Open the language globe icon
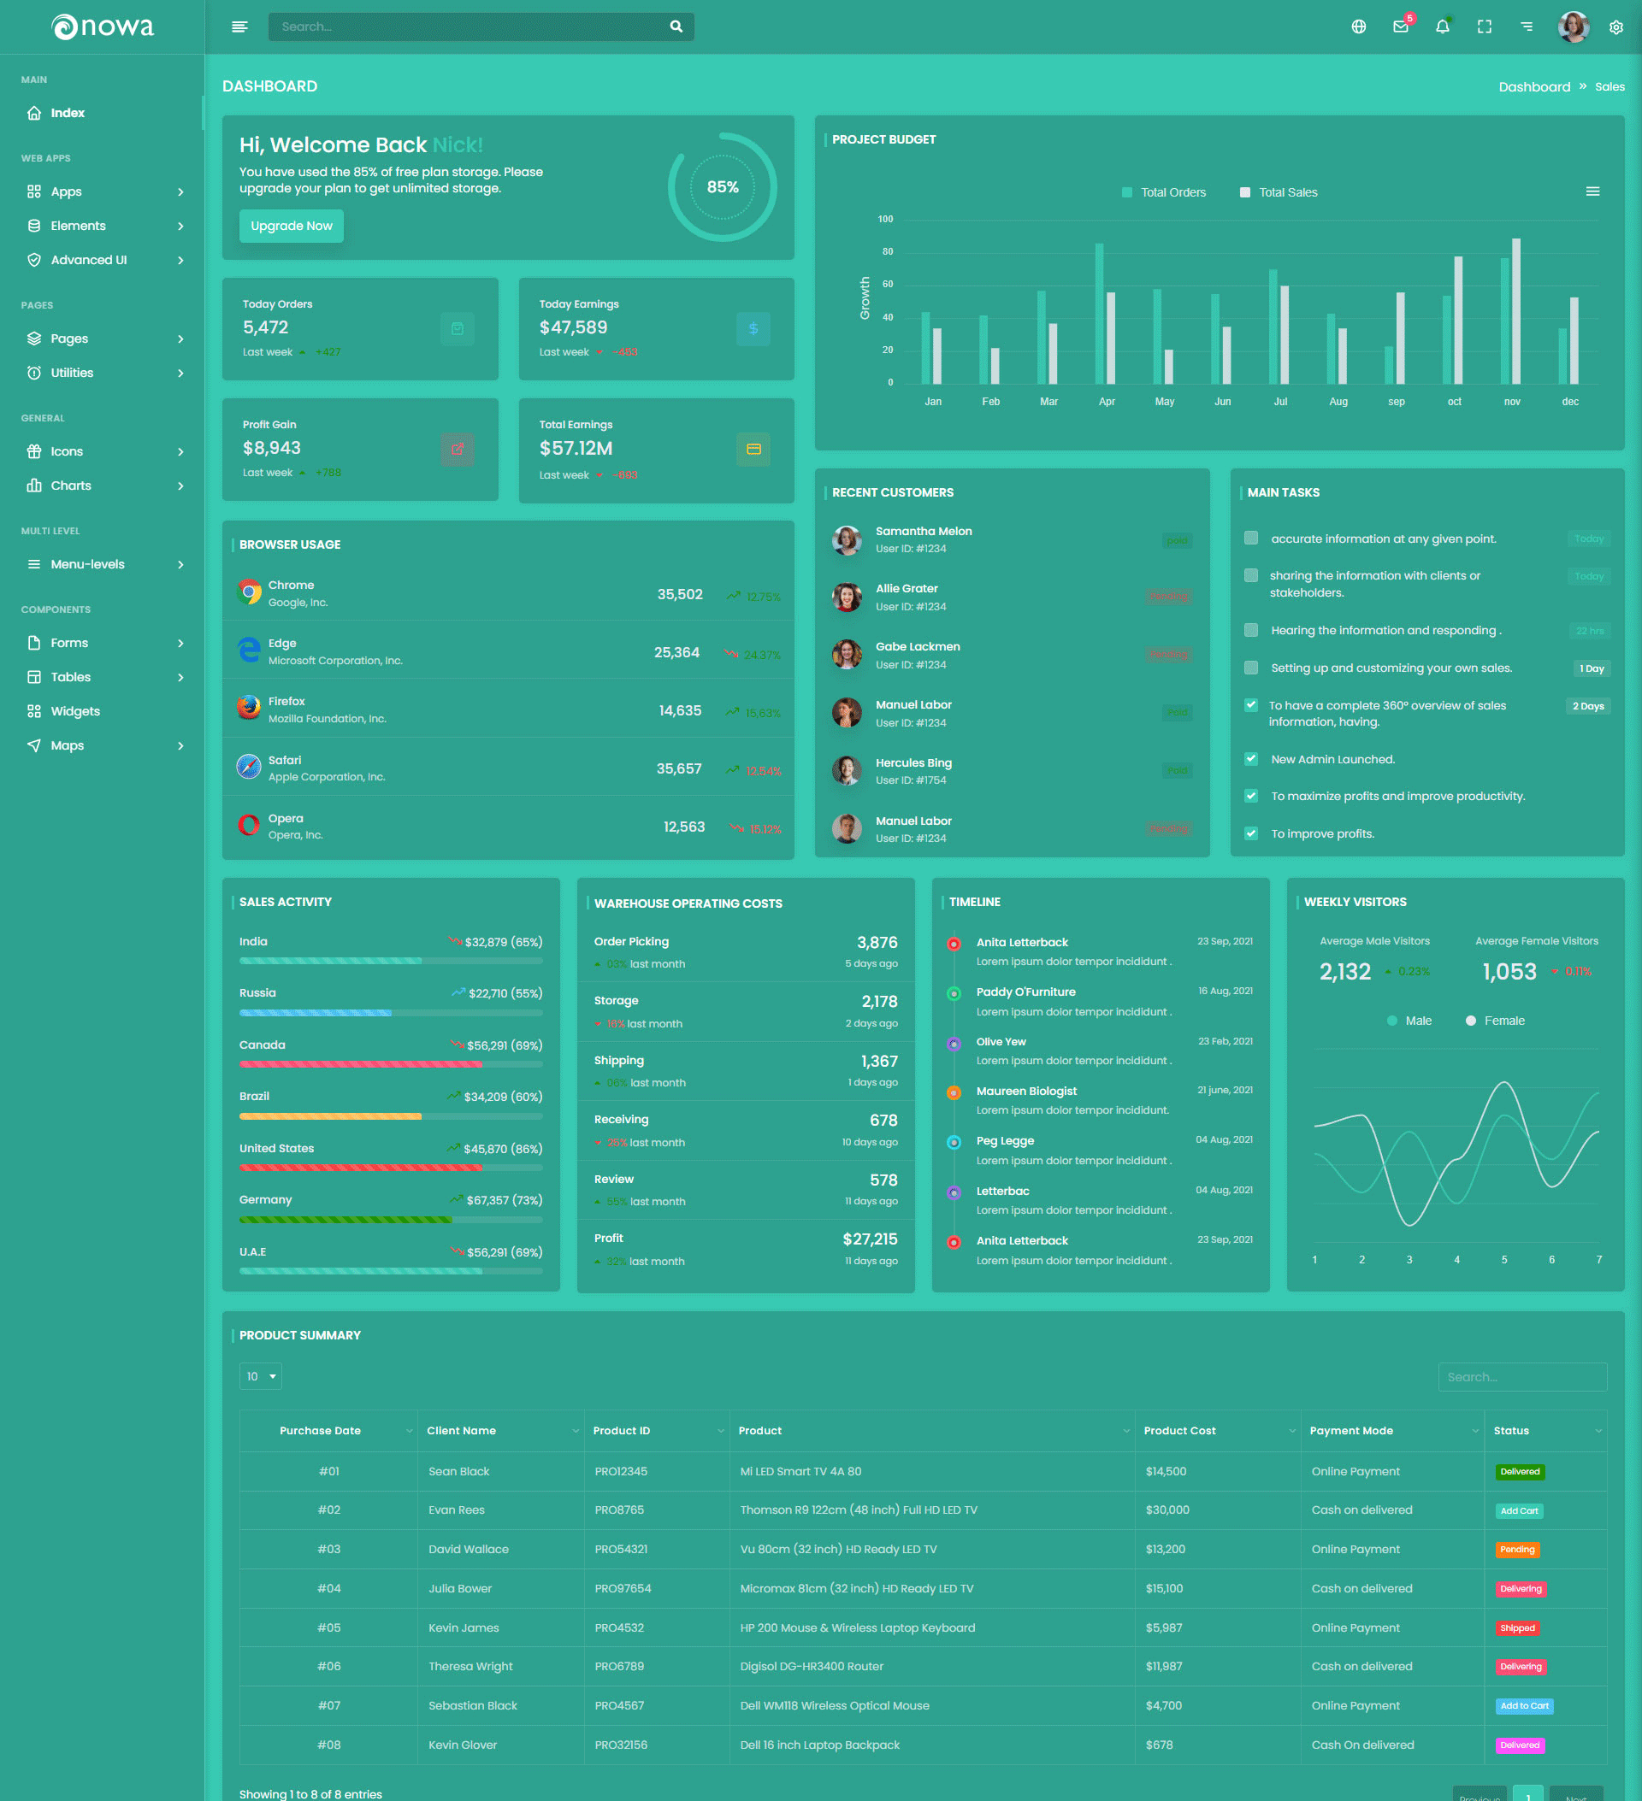 click(1358, 26)
